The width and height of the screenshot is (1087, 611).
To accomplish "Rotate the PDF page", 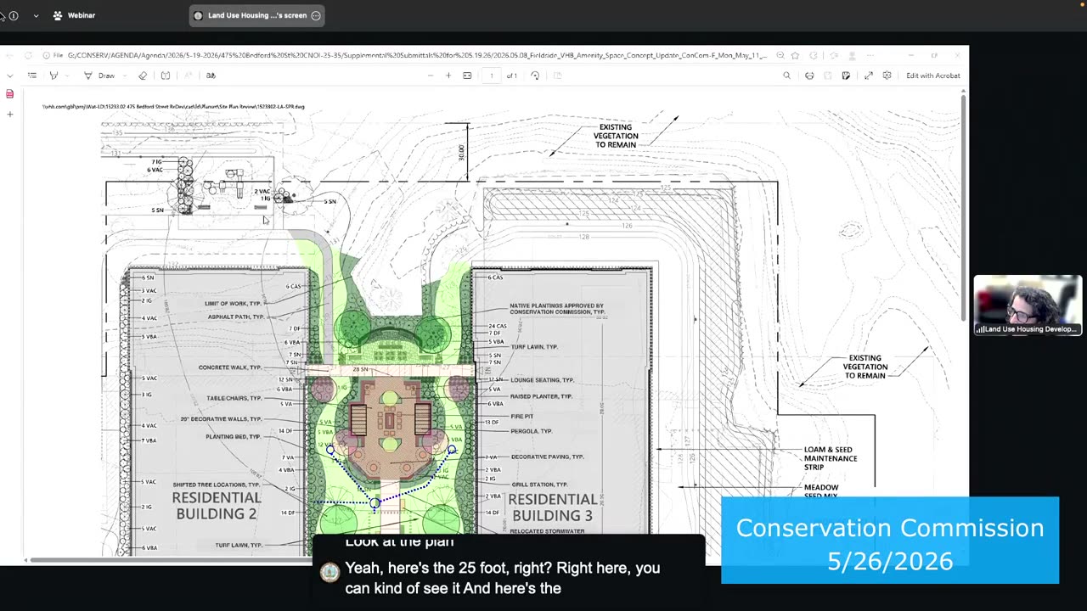I will click(x=535, y=76).
